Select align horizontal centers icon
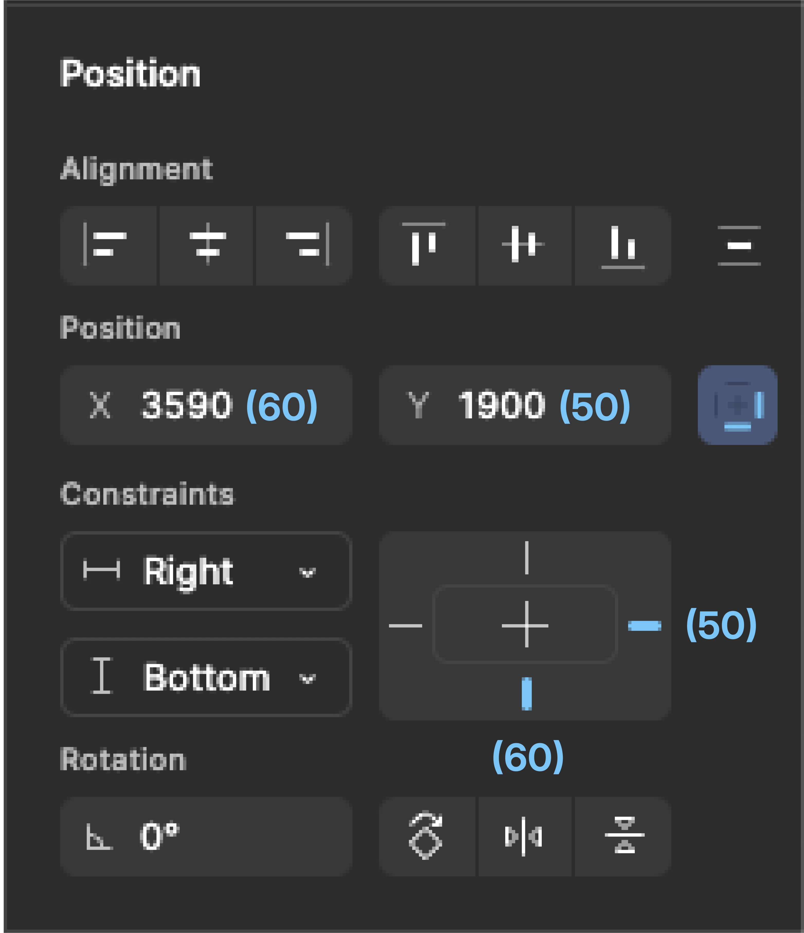The width and height of the screenshot is (804, 933). (x=206, y=246)
